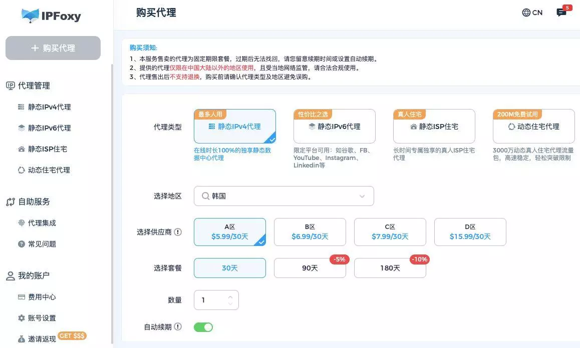580x348 pixels.
Task: Select the 30天 plan
Action: (230, 268)
